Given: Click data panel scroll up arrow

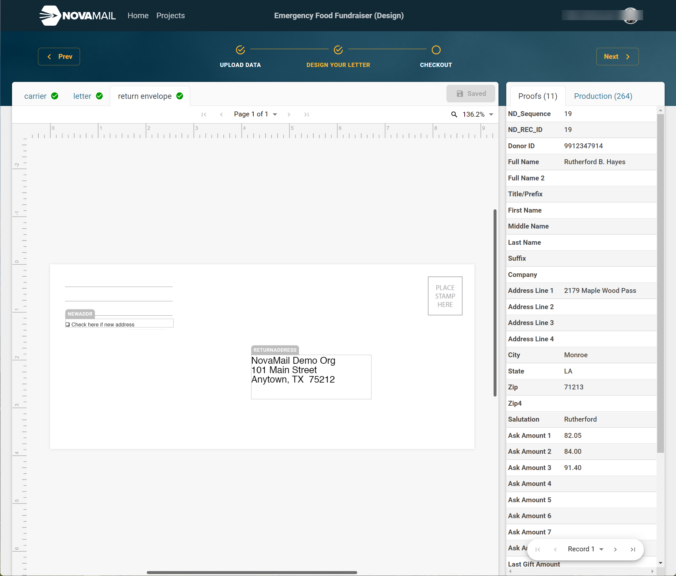Looking at the screenshot, I should point(660,110).
